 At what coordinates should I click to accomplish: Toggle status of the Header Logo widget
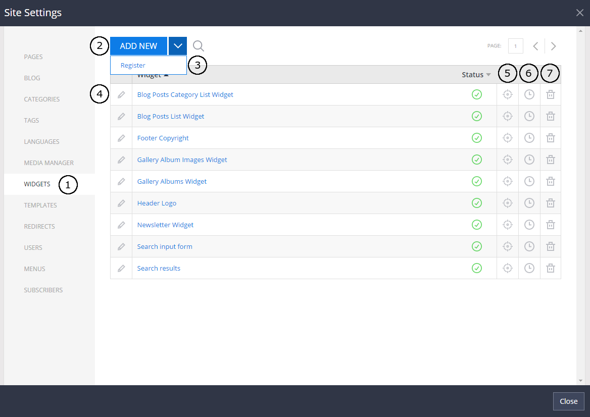(x=476, y=203)
